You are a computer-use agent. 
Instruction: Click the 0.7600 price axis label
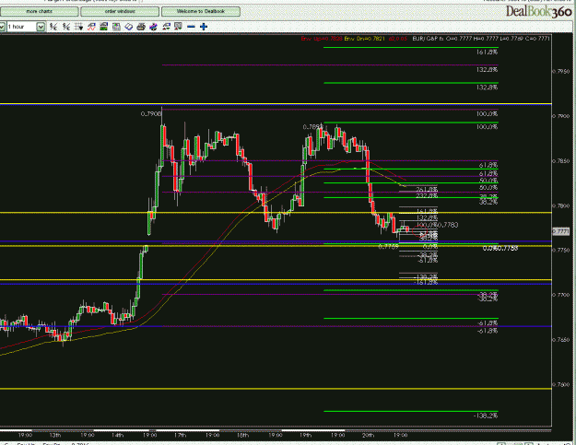561,384
